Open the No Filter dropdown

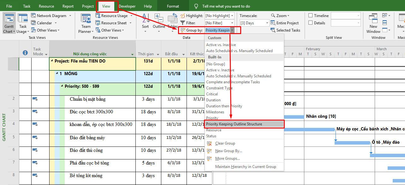[219, 23]
